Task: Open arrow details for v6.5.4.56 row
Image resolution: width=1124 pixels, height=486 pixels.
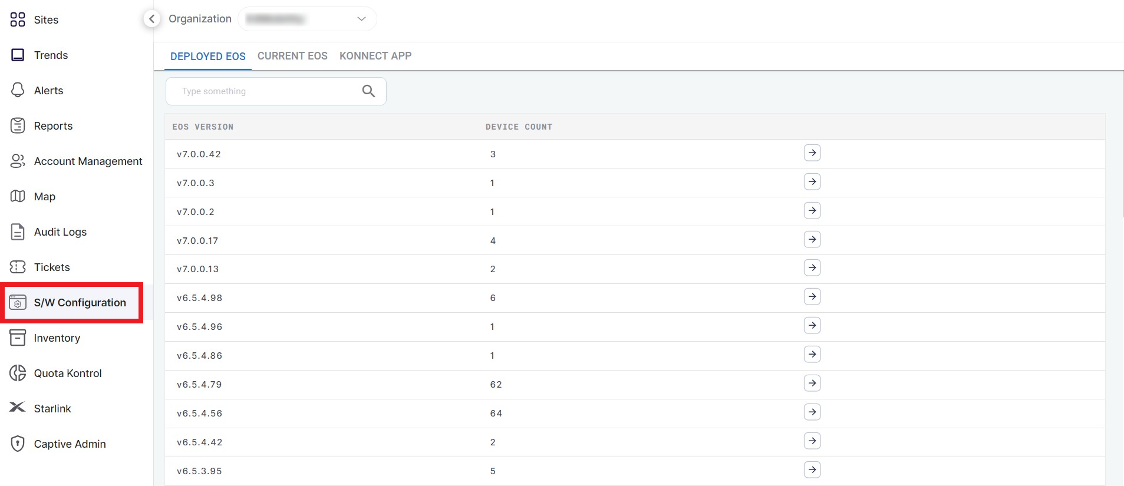Action: pyautogui.click(x=812, y=412)
